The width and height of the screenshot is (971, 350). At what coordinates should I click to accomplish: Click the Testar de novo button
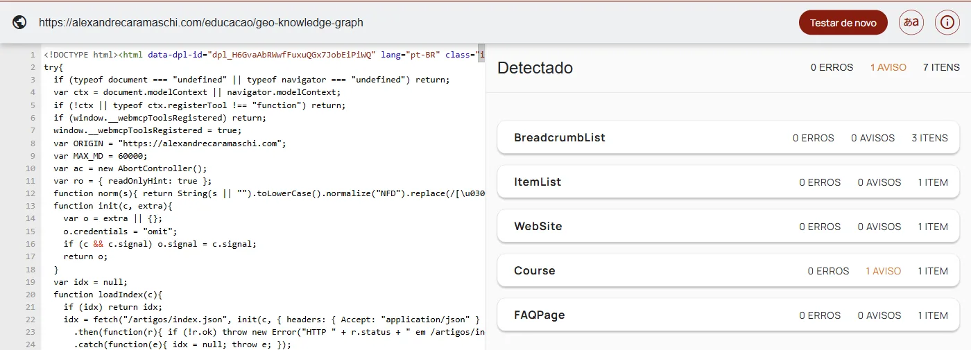pos(843,22)
